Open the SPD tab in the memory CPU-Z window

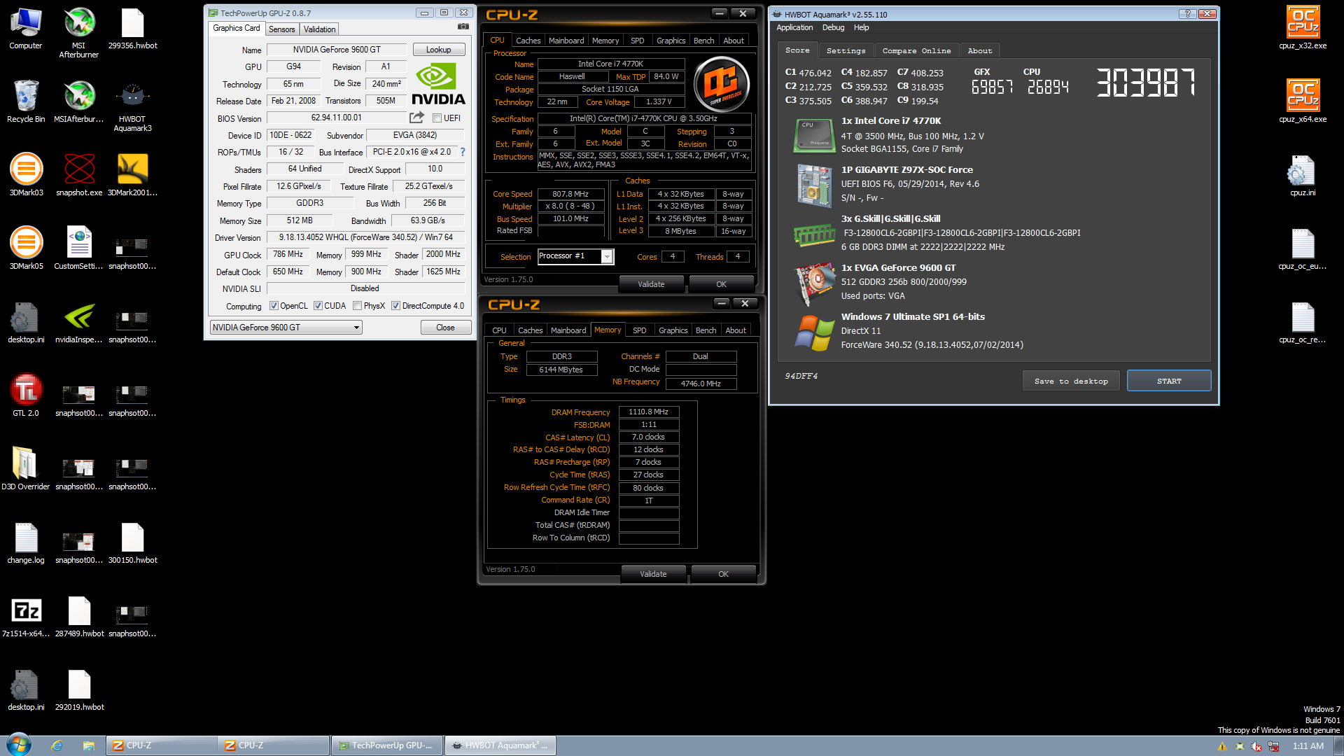point(640,330)
